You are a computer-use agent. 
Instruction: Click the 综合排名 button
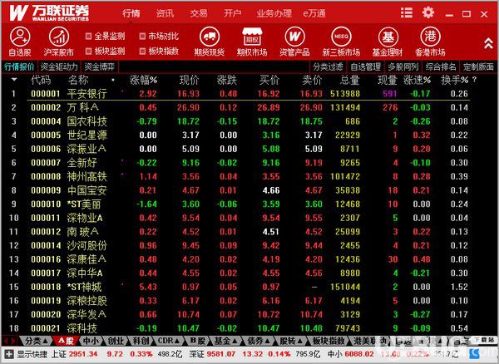click(441, 66)
